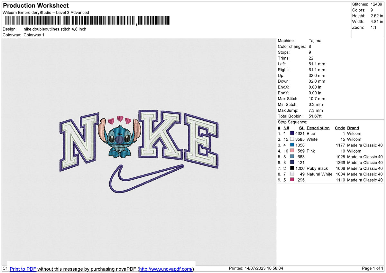Screen dimensions: 386x273
Task: Click the Brand column header
Action: pos(353,128)
